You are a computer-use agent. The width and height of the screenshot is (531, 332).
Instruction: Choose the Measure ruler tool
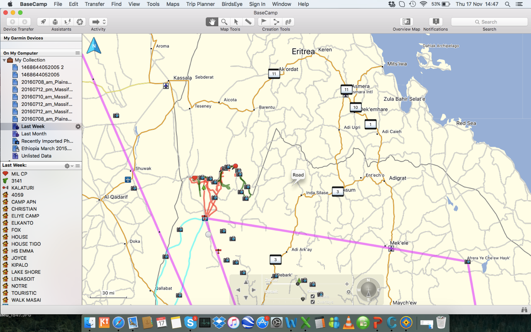[248, 22]
